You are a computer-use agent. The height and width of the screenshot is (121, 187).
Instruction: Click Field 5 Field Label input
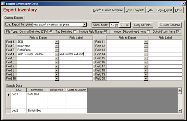76,58
